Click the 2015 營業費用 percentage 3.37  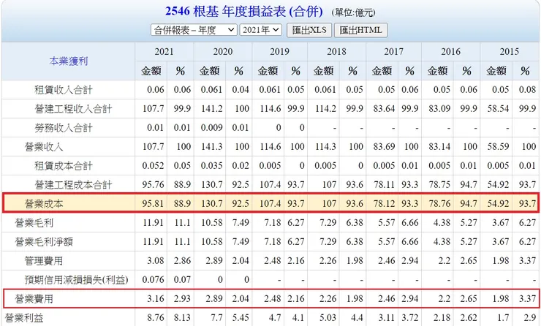point(528,298)
